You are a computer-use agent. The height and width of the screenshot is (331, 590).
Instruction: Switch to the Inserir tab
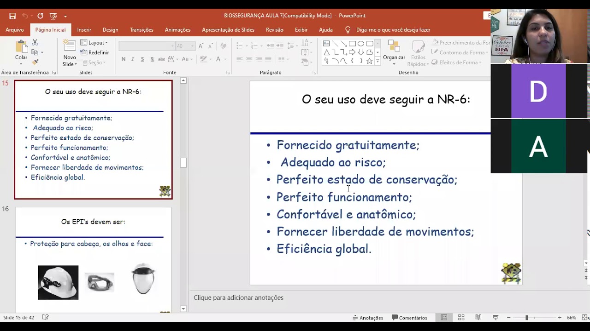pos(84,30)
